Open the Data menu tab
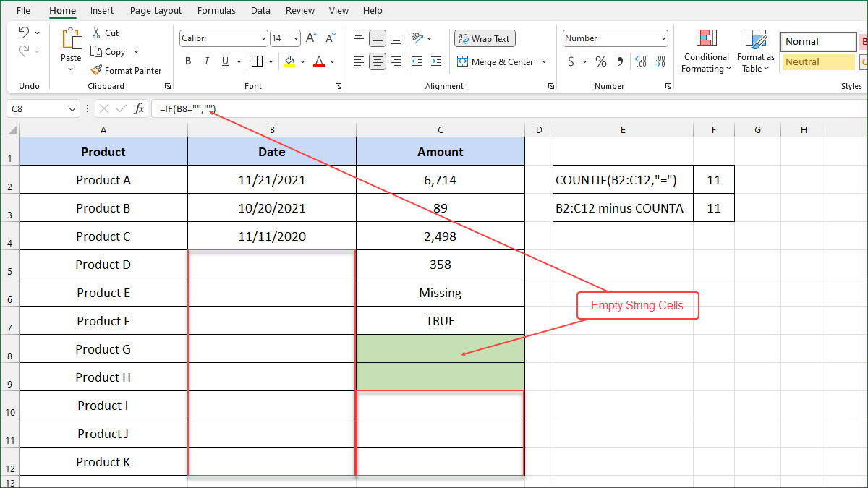Screen dimensions: 868x488 (x=260, y=10)
